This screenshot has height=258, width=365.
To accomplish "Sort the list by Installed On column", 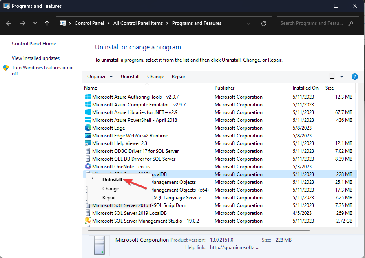I will pos(305,88).
